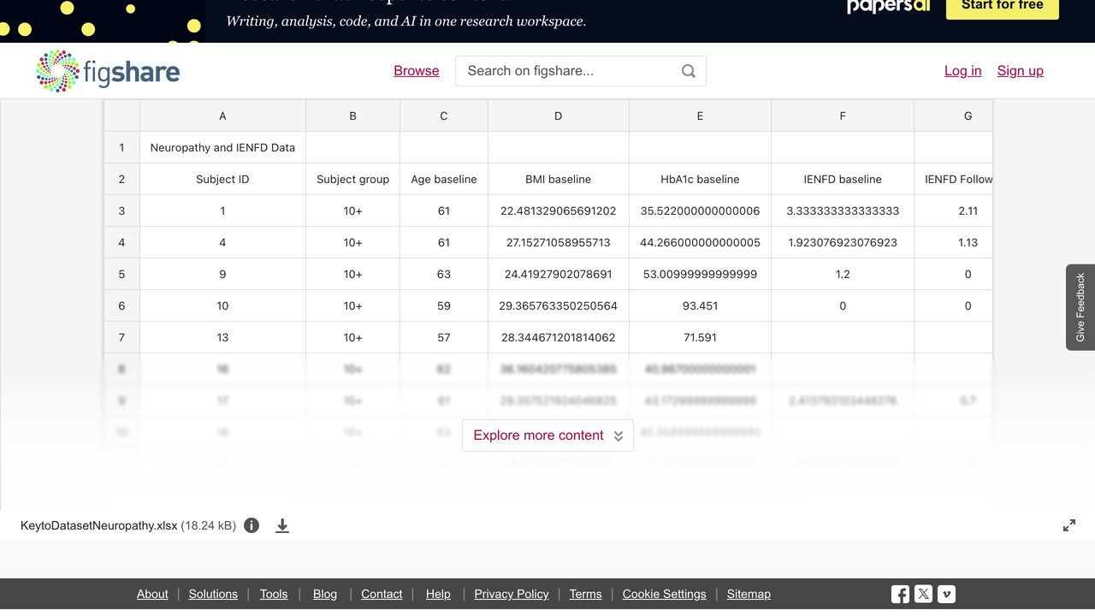Screen dimensions: 1095x616
Task: Go to Sign up
Action: click(1021, 71)
